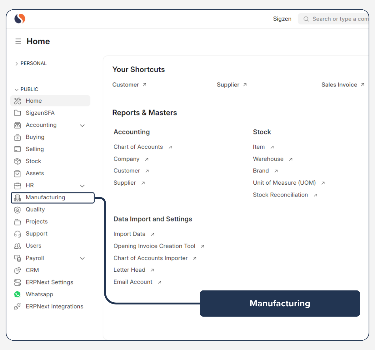Select the Quality module icon
The height and width of the screenshot is (350, 375).
pyautogui.click(x=17, y=209)
